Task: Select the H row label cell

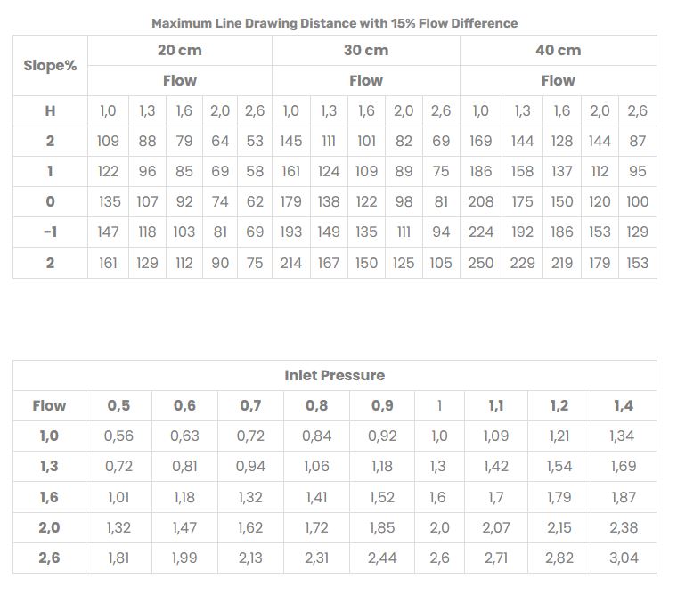Action: 50,111
